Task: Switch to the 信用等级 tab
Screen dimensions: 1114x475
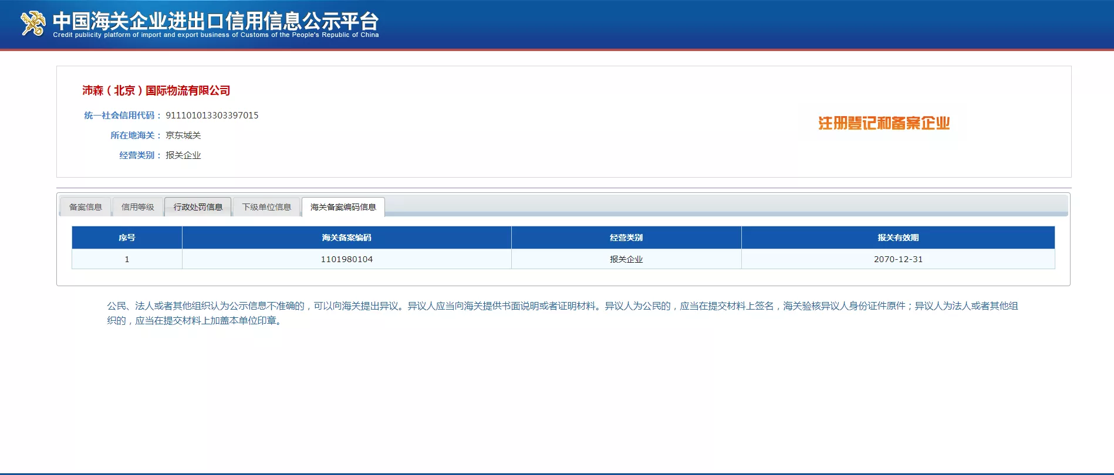Action: click(138, 207)
